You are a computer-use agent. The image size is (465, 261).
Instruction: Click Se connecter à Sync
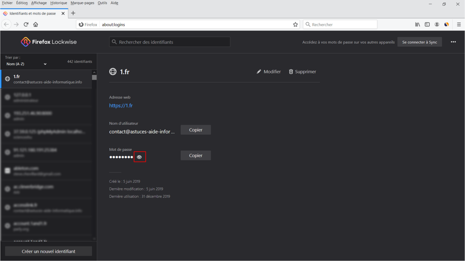click(420, 42)
